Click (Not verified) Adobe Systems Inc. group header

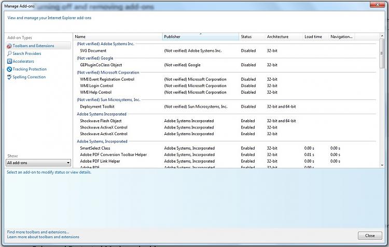[x=105, y=44]
